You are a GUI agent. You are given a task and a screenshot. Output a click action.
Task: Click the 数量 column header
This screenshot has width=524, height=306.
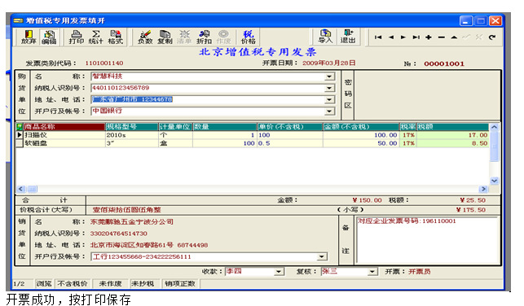point(224,126)
